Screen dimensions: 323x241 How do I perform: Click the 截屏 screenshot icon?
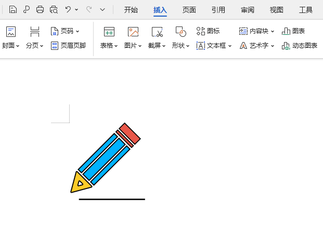pos(157,32)
